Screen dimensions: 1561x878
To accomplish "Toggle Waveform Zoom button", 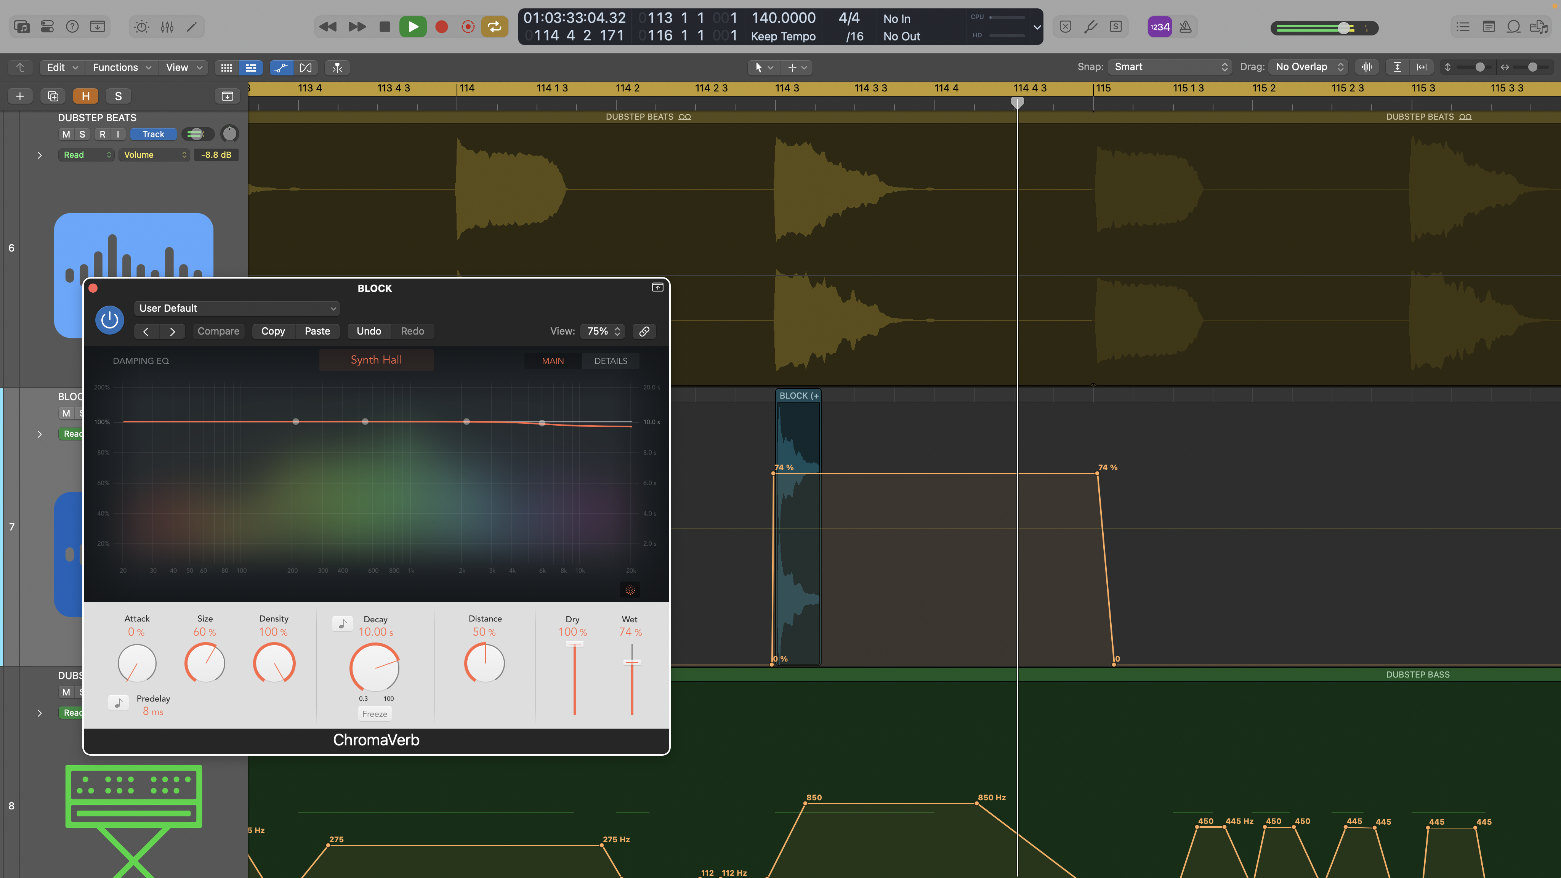I will point(1367,67).
